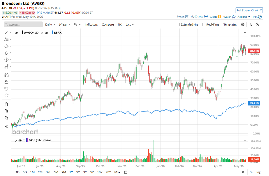Expand the Actions dropdown menu
Image resolution: width=269 pixels, height=176 pixels.
(244, 17)
